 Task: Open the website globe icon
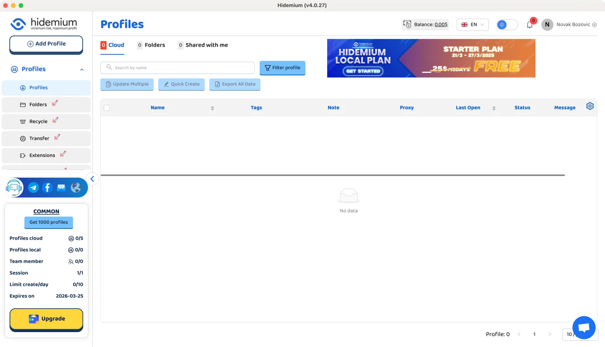coord(76,188)
